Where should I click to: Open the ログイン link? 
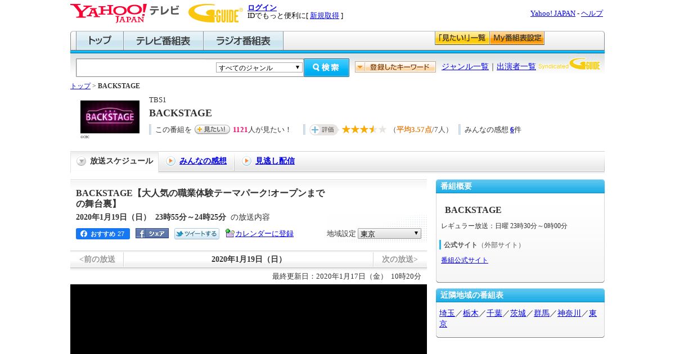[262, 7]
